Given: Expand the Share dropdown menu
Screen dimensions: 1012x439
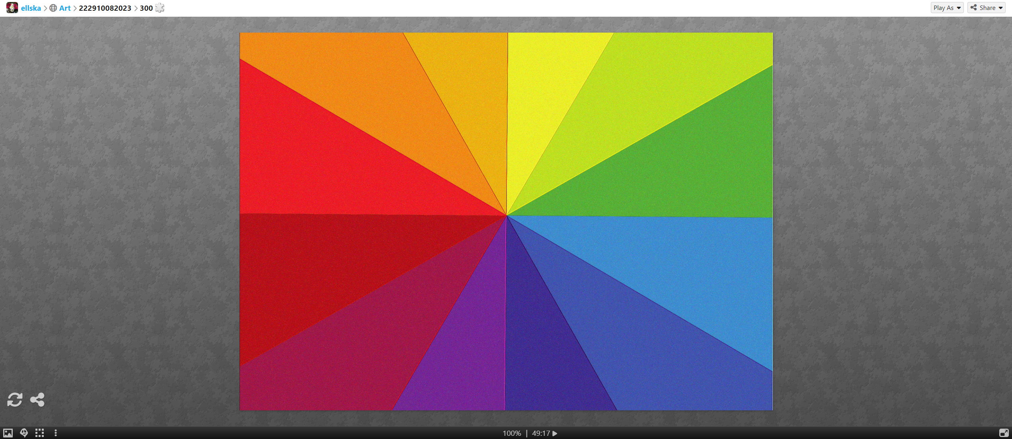Looking at the screenshot, I should (x=986, y=8).
